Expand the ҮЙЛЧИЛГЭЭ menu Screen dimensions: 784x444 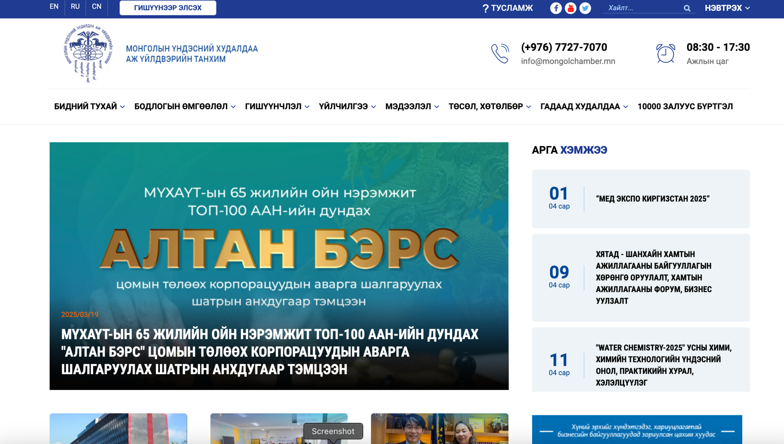click(x=347, y=106)
